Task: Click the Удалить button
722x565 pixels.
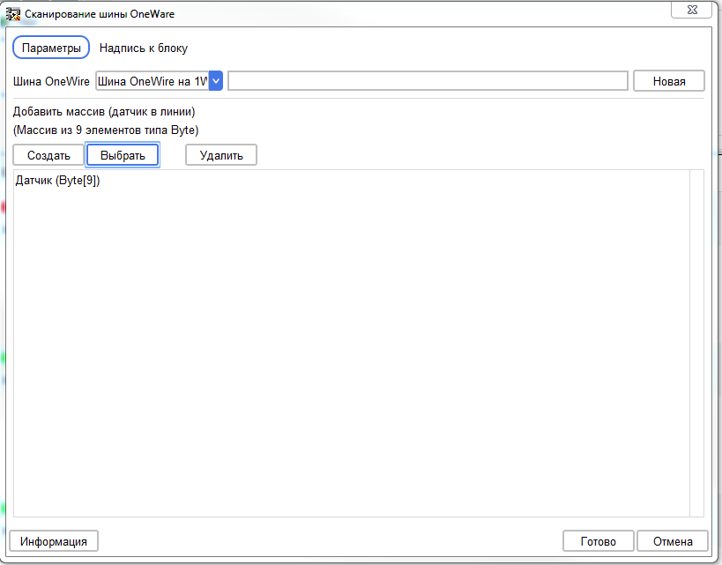Action: click(x=221, y=155)
